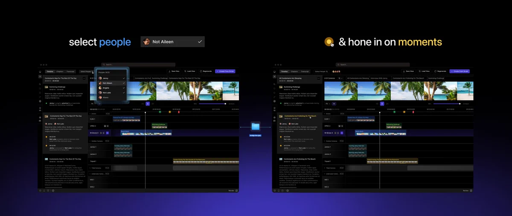512x216 pixels.
Task: Click orange timeline marker in left window
Action: point(170,112)
